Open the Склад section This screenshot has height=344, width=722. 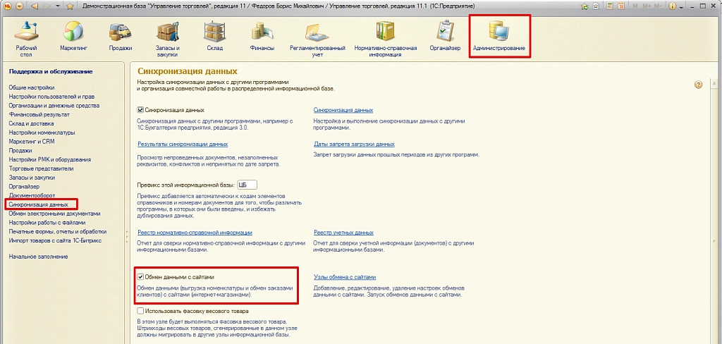tap(214, 35)
